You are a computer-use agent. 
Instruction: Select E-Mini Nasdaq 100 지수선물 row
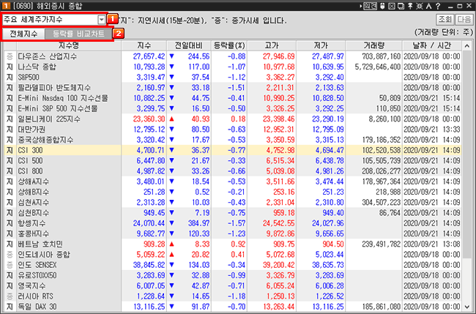[x=233, y=98]
